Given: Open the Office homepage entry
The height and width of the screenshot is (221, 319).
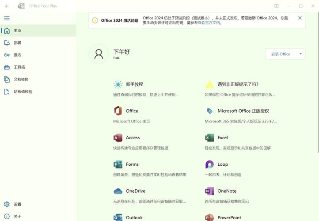Looking at the screenshot, I should pyautogui.click(x=132, y=111).
